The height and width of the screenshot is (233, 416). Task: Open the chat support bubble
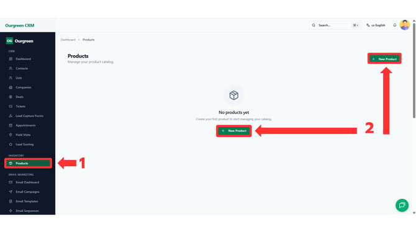pyautogui.click(x=402, y=205)
